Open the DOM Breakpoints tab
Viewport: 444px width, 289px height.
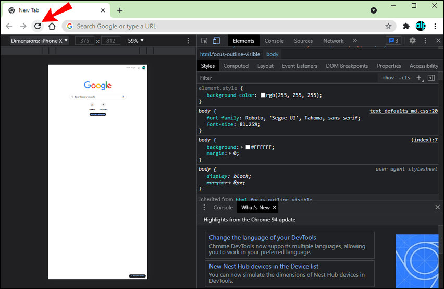(x=347, y=66)
